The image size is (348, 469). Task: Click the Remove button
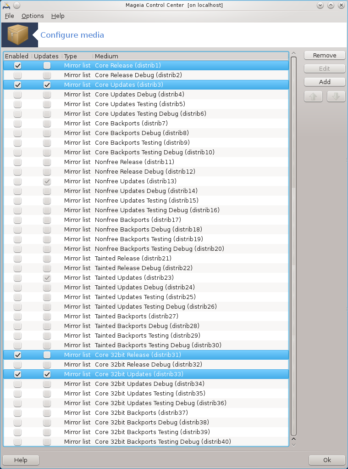pyautogui.click(x=325, y=55)
